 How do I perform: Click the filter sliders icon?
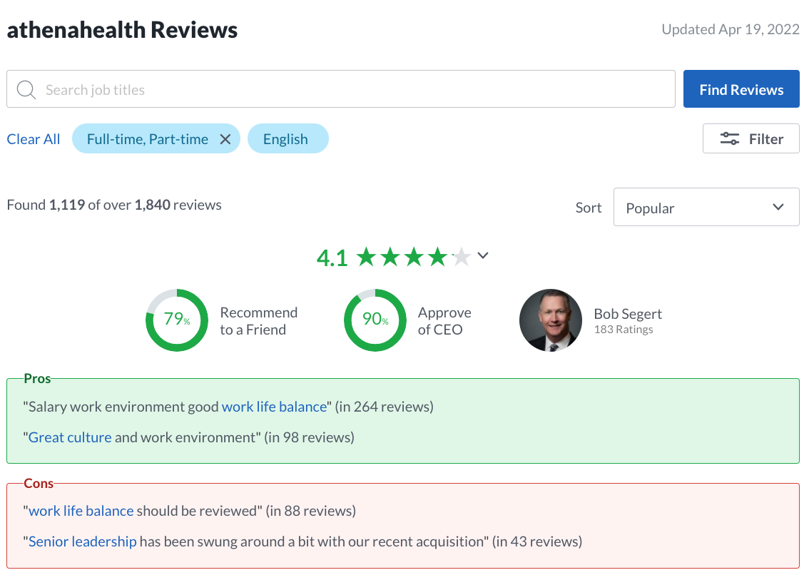click(x=730, y=139)
